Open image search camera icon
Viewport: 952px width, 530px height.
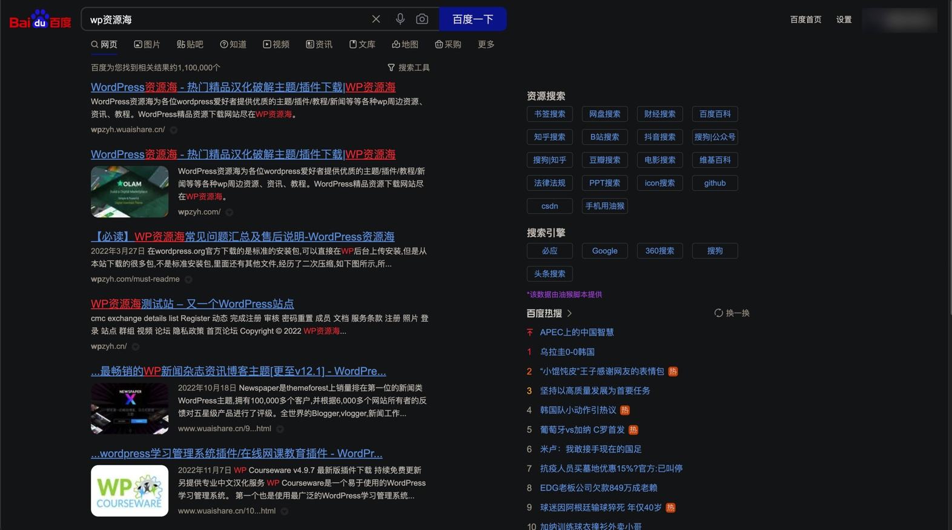[x=422, y=19]
